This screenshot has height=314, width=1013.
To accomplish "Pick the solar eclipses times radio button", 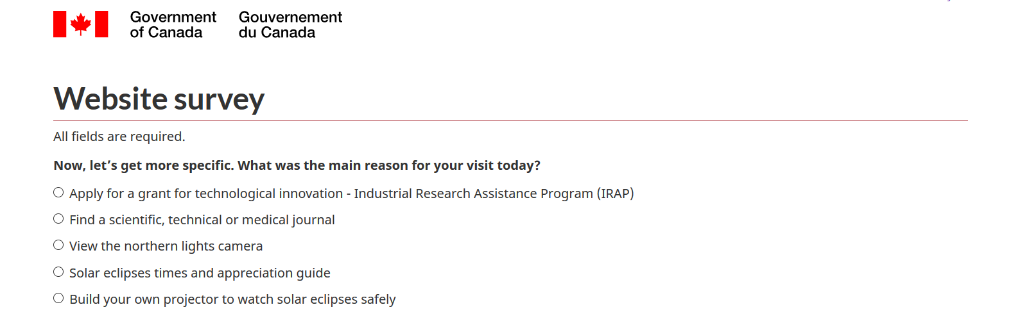I will click(58, 272).
